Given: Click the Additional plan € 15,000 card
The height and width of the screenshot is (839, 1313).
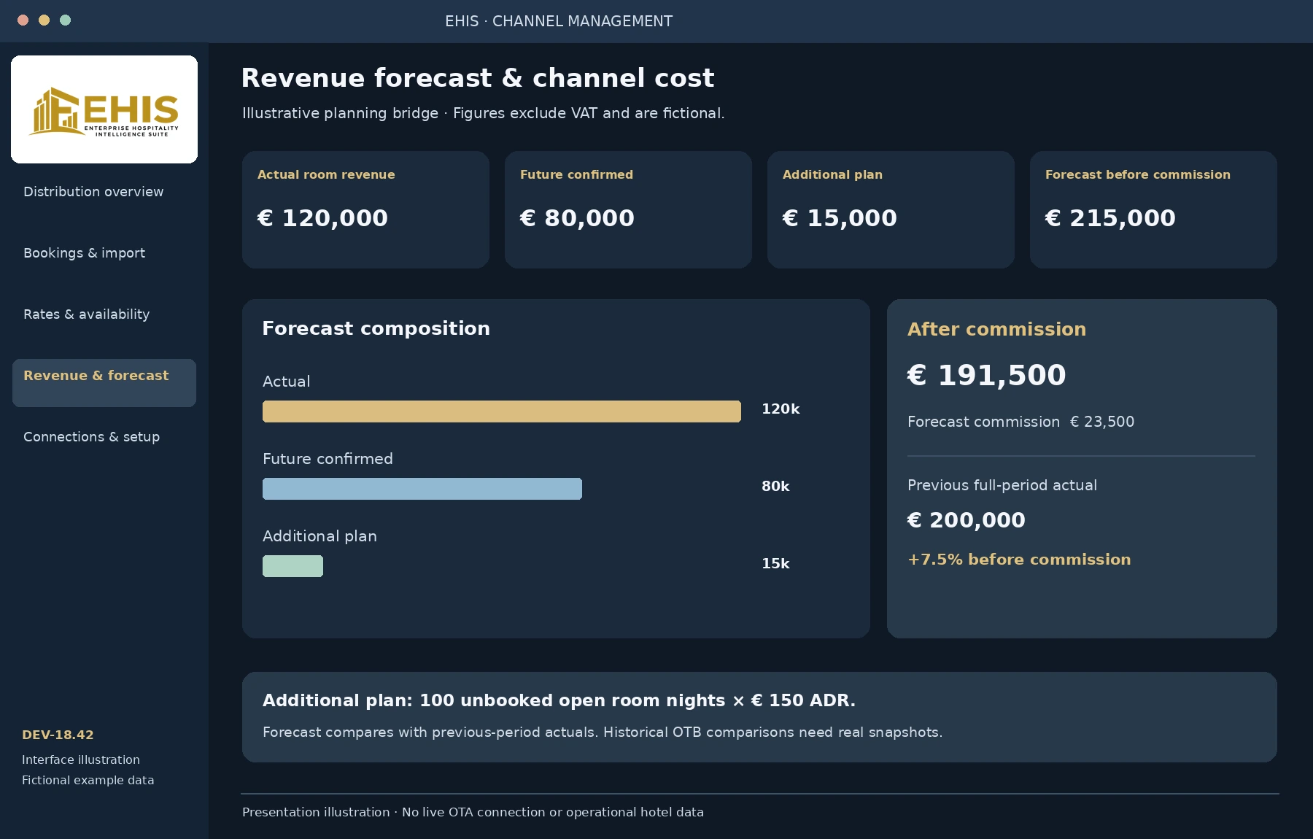Looking at the screenshot, I should [891, 209].
